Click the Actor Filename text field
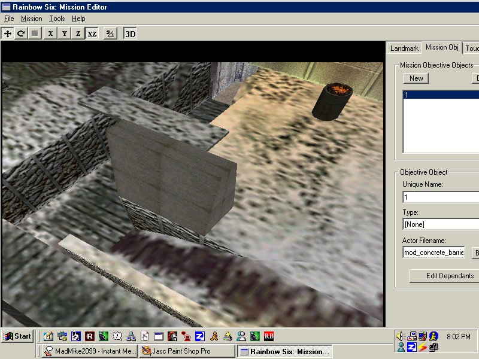This screenshot has height=359, width=479. click(433, 252)
